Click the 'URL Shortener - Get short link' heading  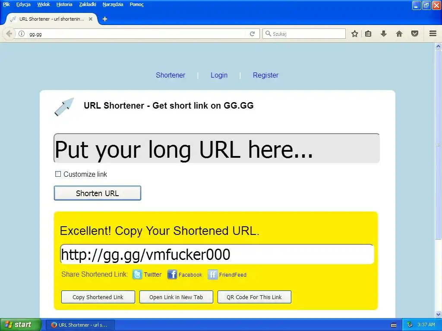169,106
